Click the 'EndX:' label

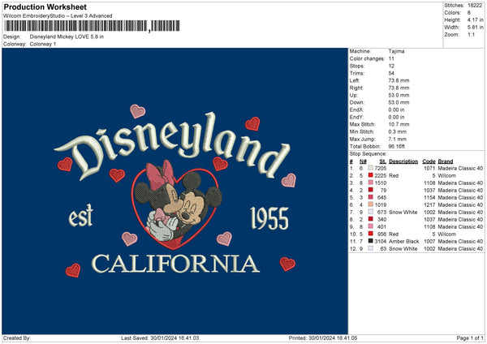pyautogui.click(x=356, y=110)
